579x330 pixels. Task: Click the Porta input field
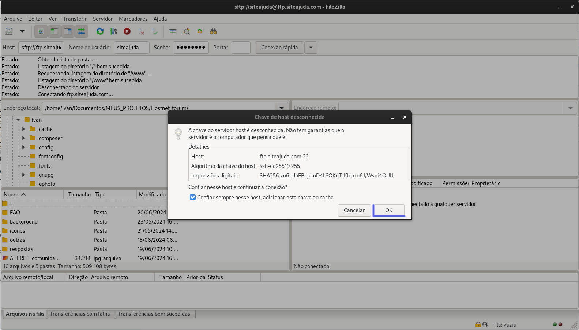[241, 48]
